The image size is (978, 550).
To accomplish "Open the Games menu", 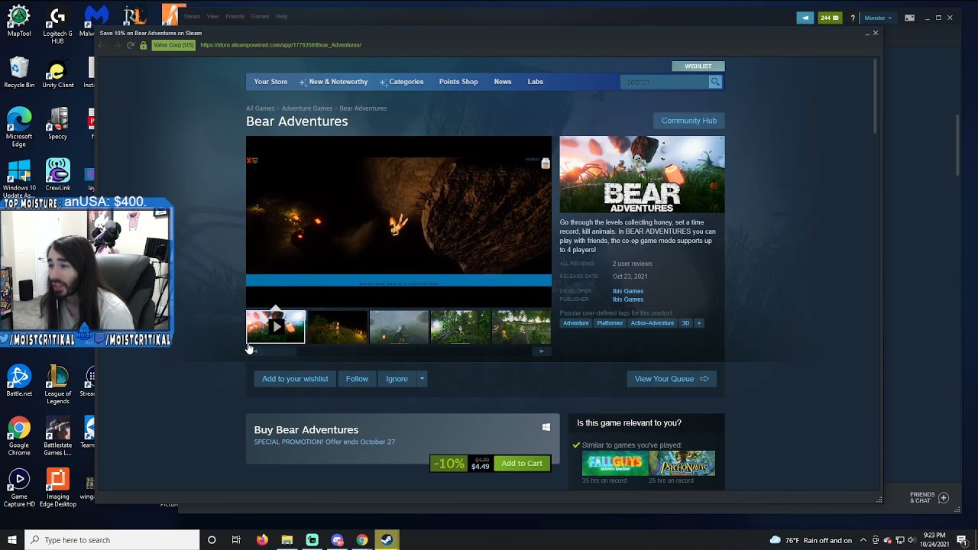I will [x=260, y=16].
